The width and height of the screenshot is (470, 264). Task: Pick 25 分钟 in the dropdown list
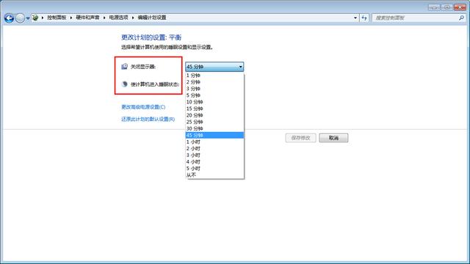[x=214, y=122]
